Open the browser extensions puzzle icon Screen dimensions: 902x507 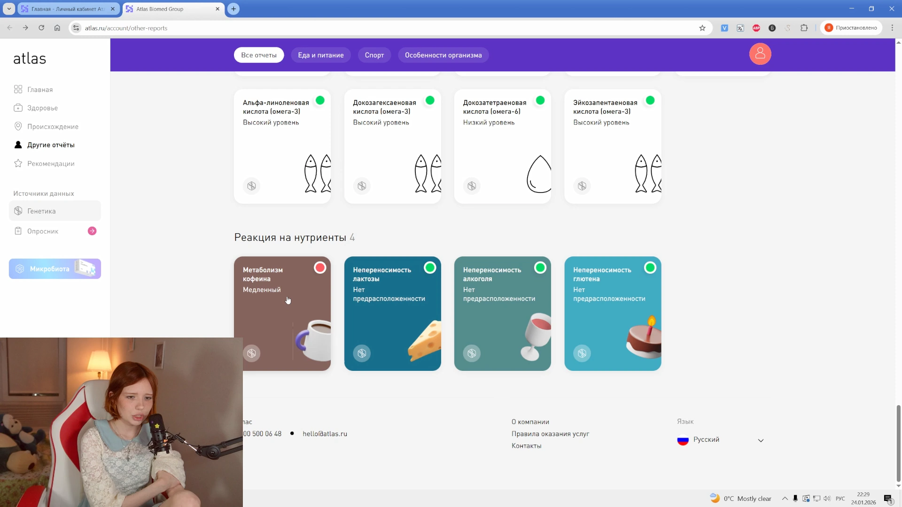(x=804, y=28)
